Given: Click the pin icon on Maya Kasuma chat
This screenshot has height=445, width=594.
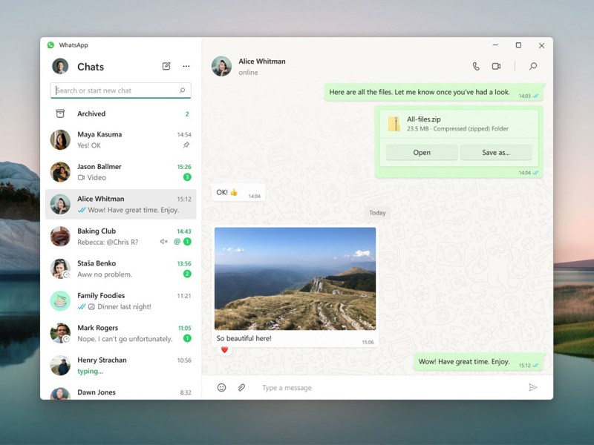Looking at the screenshot, I should point(186,145).
